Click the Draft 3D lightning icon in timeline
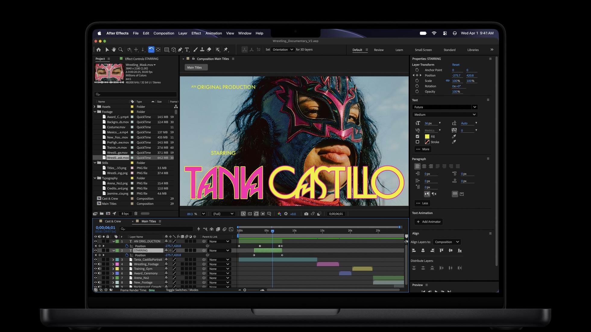The image size is (591, 332). (198, 229)
